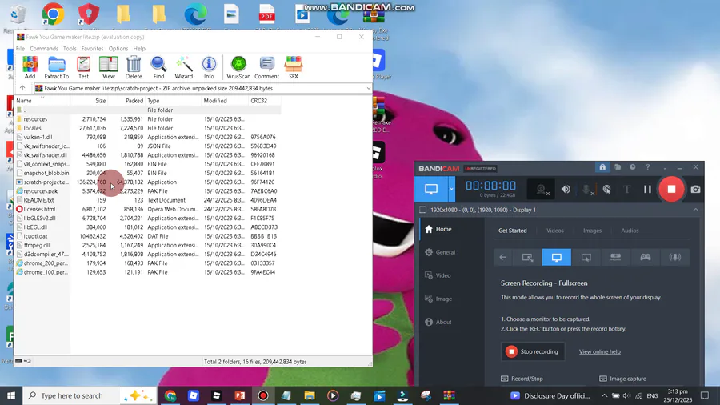Sort file list by Size column

point(89,101)
